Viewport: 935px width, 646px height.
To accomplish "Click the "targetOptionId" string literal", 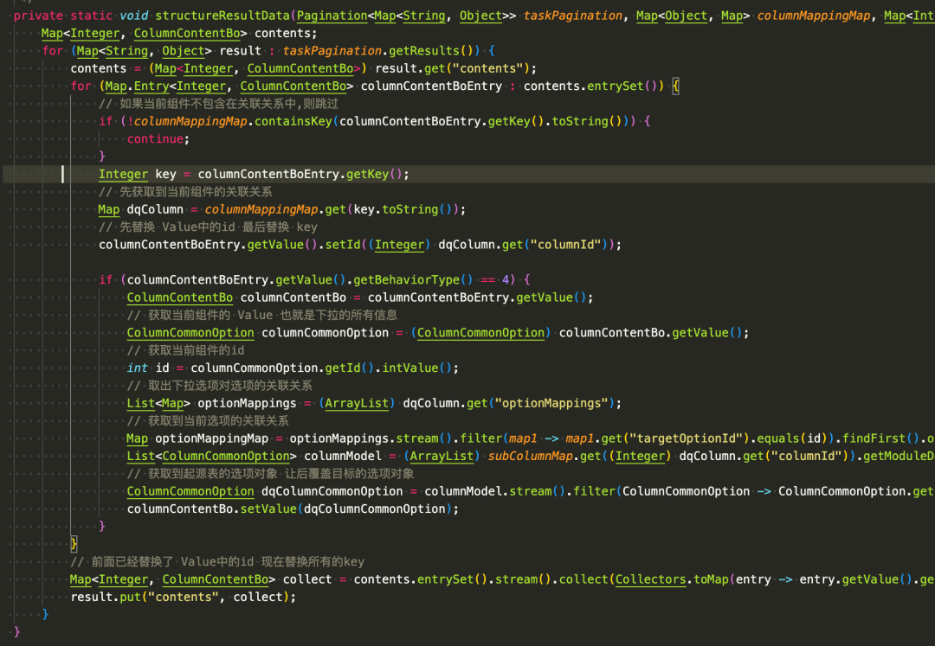I will (x=687, y=438).
